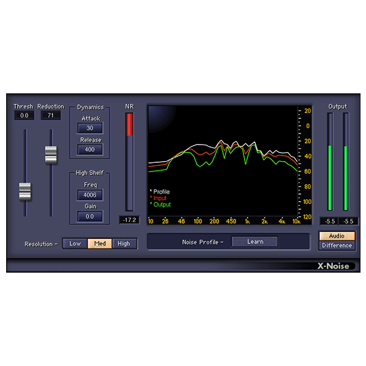The height and width of the screenshot is (366, 366).
Task: Click the Release value field showing 400
Action: [90, 149]
